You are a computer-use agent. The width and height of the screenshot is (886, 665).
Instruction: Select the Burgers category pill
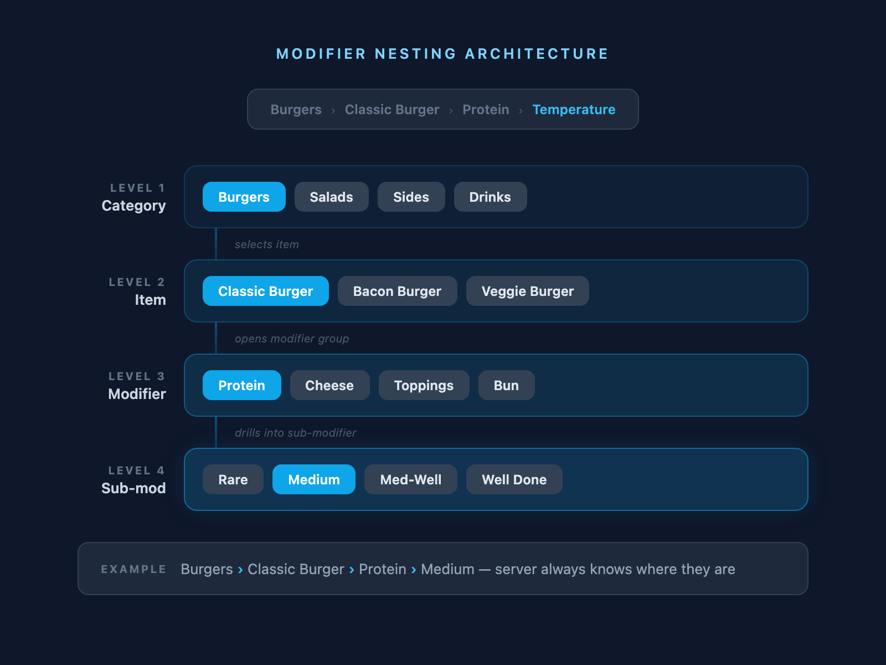(244, 197)
